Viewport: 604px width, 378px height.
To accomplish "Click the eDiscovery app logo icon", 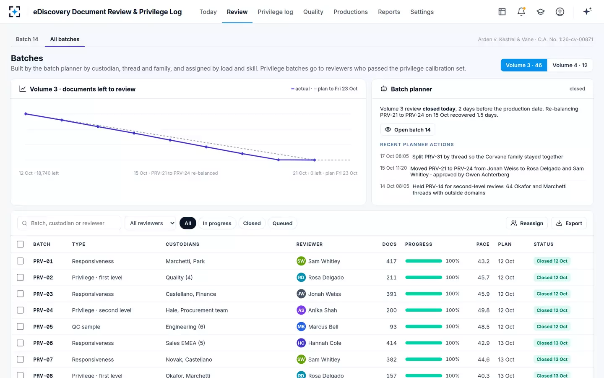I will tap(15, 12).
